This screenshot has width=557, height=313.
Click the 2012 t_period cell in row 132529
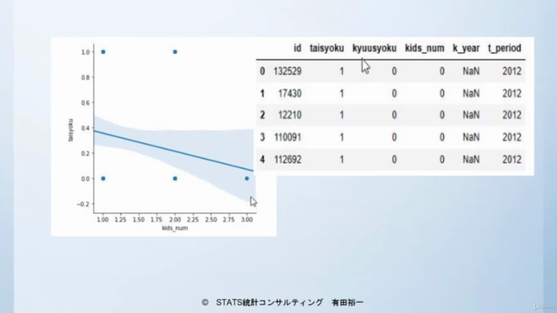tap(512, 71)
